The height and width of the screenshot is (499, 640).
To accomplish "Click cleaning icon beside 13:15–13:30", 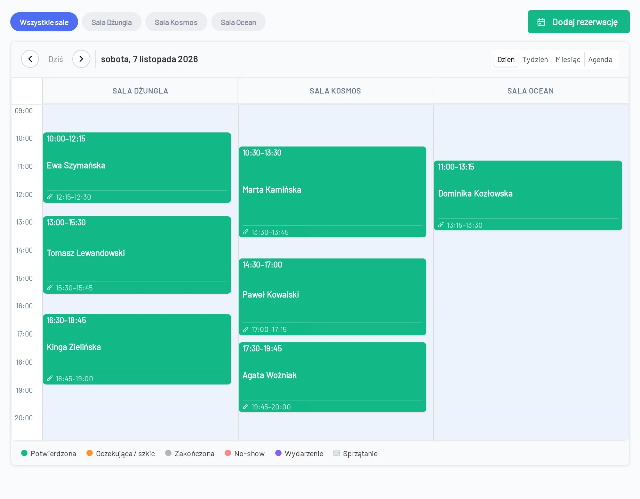I will (x=441, y=225).
